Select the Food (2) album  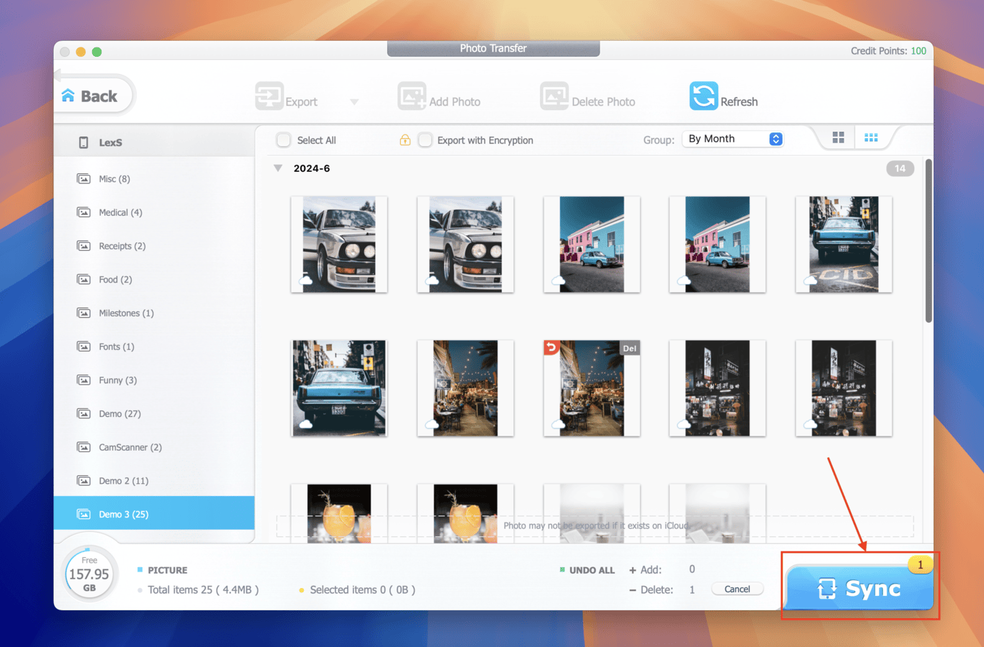click(x=154, y=279)
